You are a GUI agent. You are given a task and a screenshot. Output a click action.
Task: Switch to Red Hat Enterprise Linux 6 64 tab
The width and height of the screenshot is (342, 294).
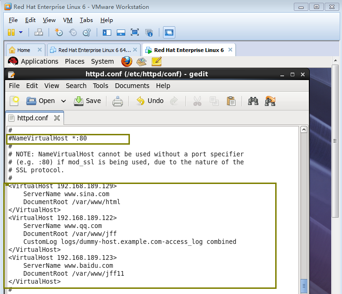click(x=94, y=50)
